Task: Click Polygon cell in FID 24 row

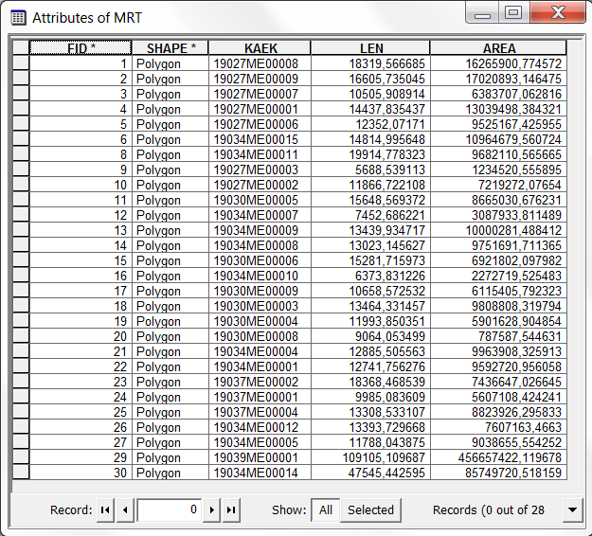Action: (170, 397)
